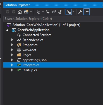Open the dropdown arrow beside the clock filter icon

coord(43,12)
